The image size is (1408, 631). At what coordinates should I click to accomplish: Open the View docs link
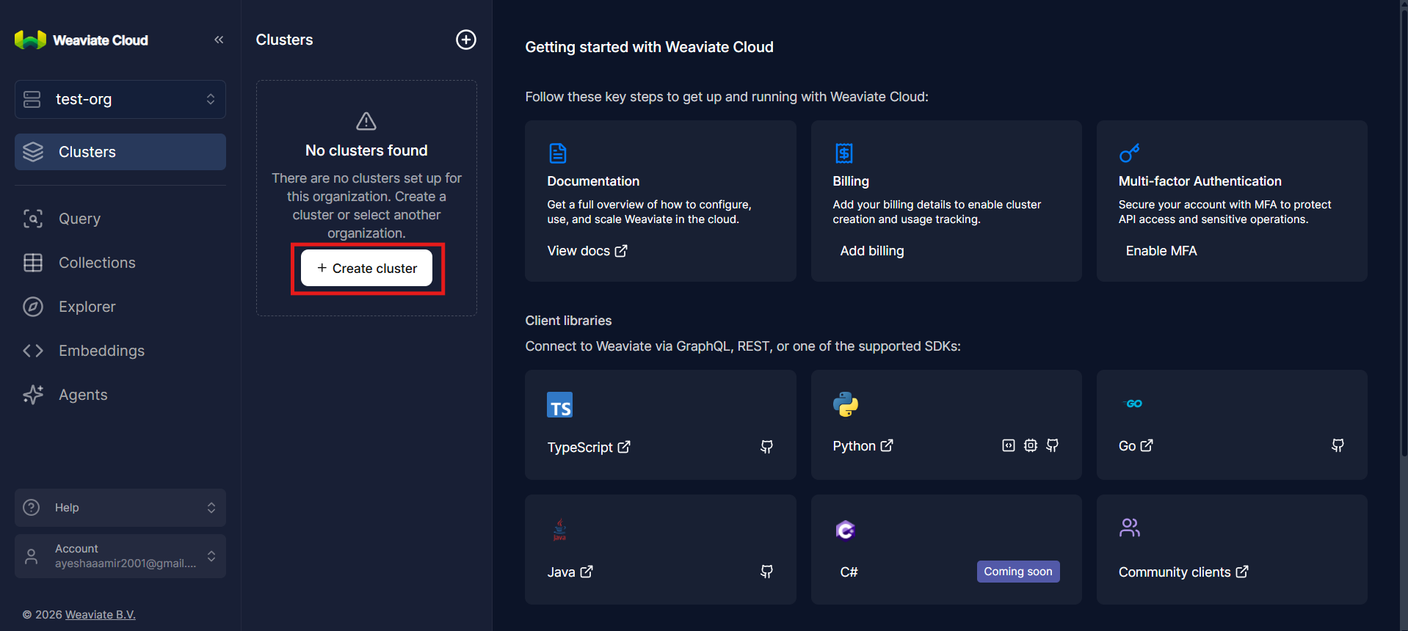pos(587,251)
